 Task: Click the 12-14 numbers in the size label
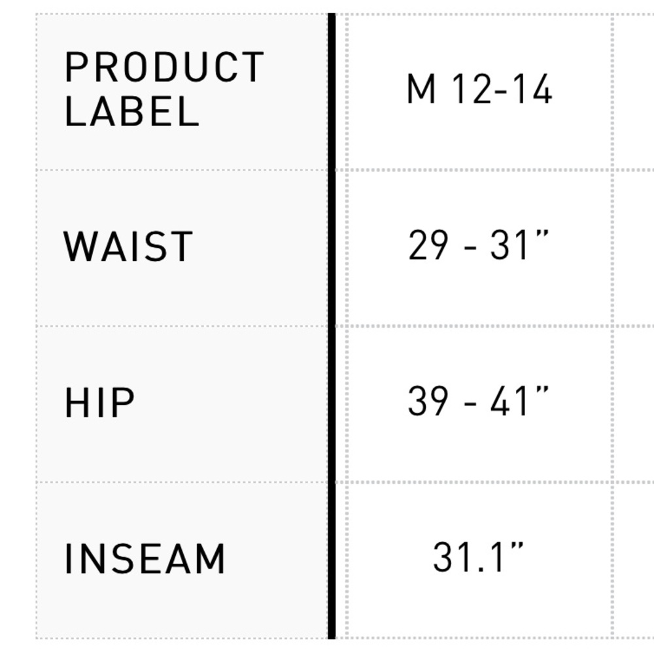point(502,88)
